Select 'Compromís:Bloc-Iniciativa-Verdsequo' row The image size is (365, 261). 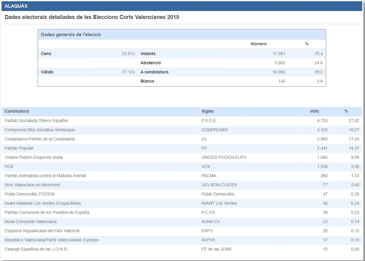[x=181, y=130]
